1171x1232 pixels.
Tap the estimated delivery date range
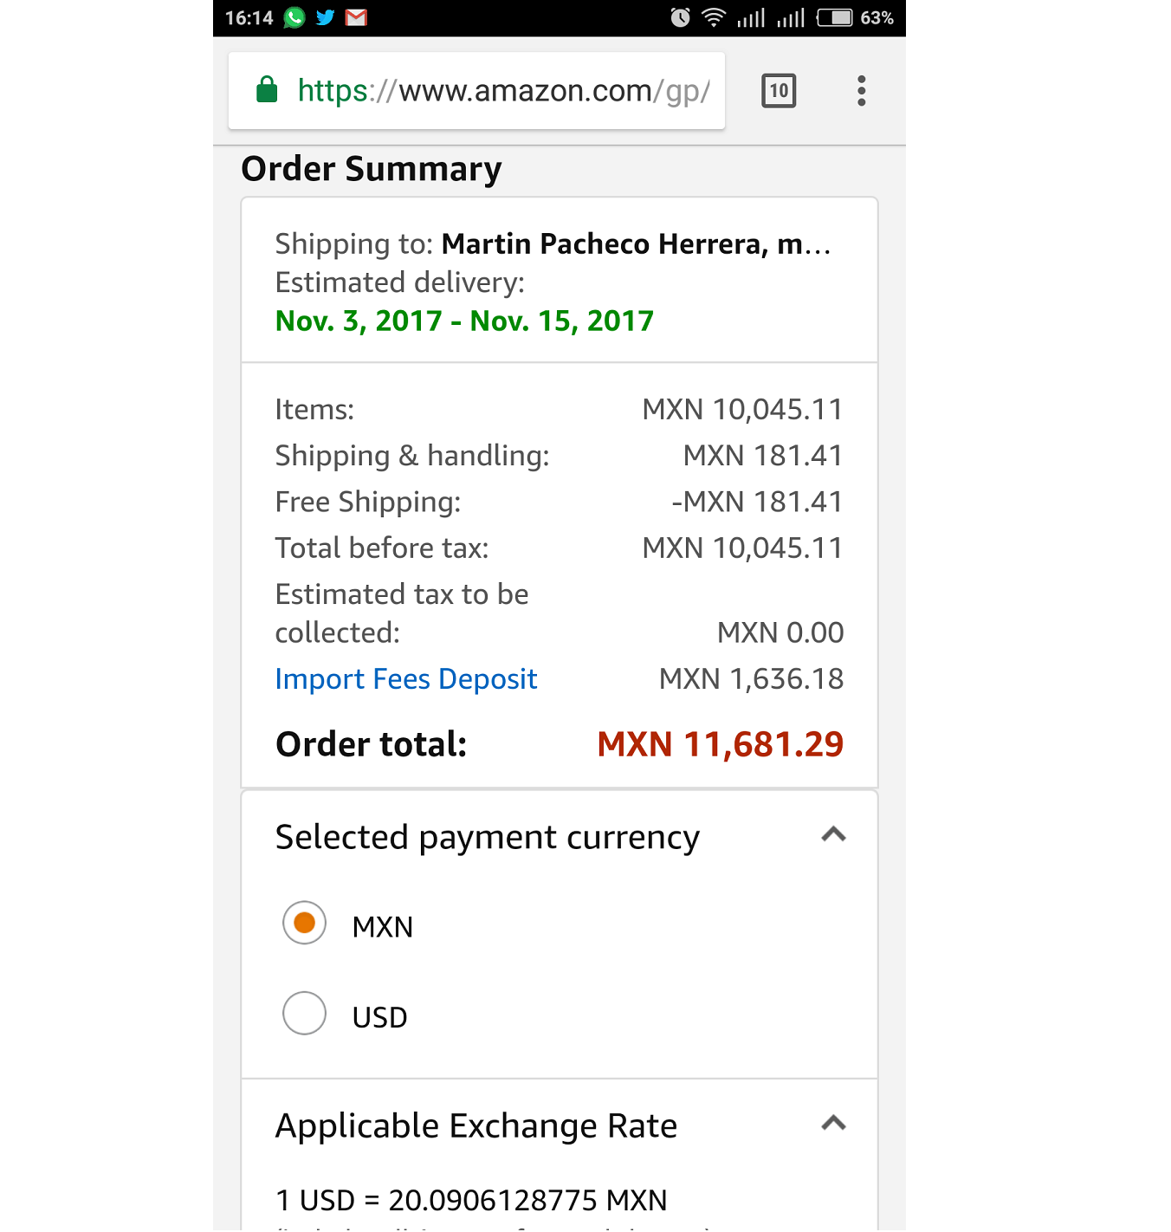pos(464,321)
